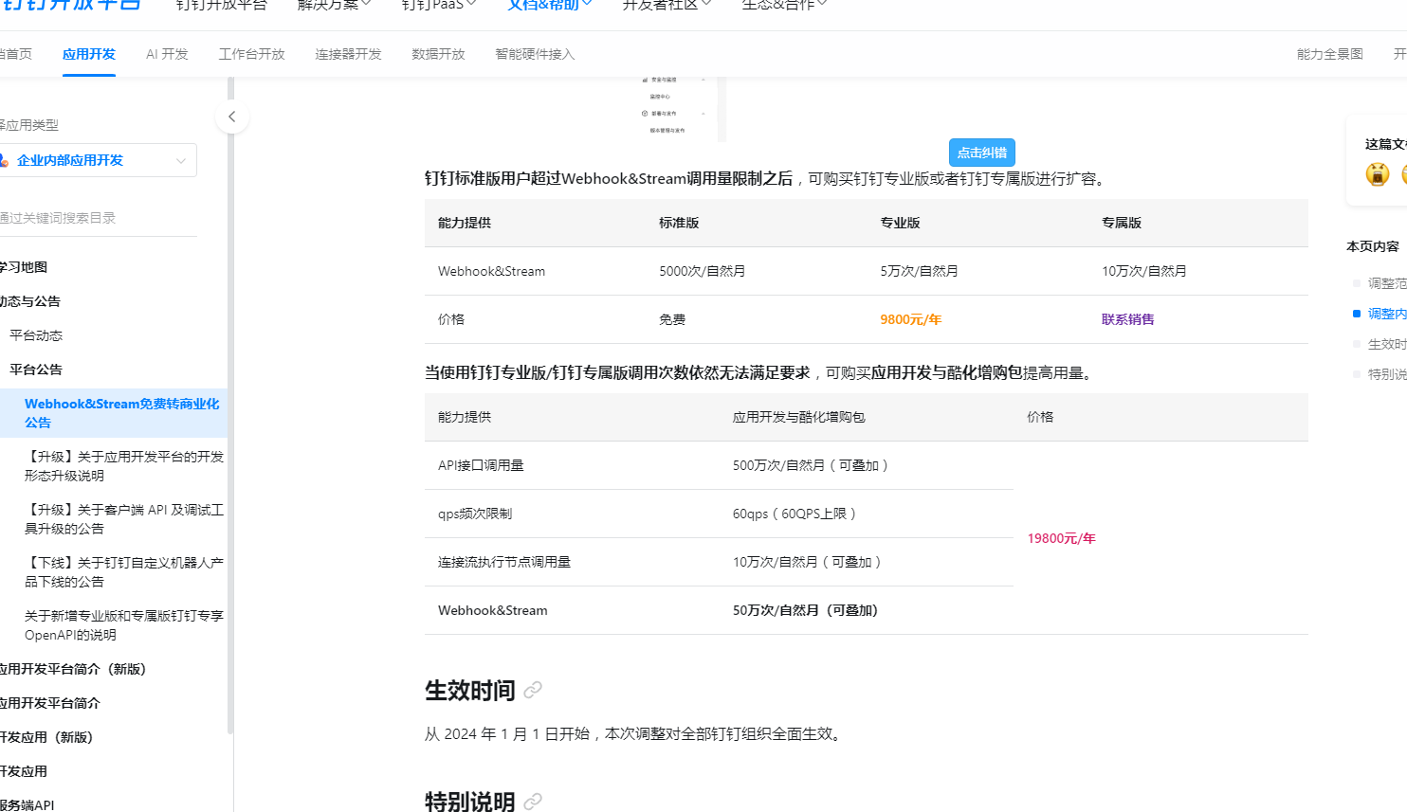Expand the 文档&帮助 top menu

550,5
